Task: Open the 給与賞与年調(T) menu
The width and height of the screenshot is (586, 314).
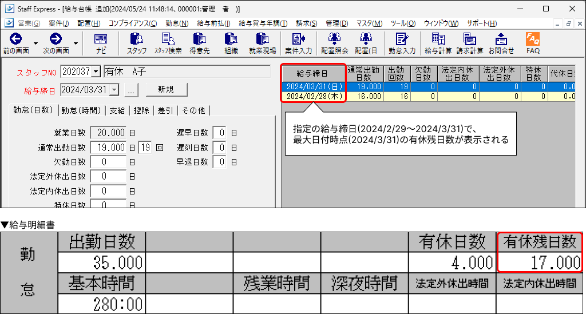Action: pyautogui.click(x=263, y=23)
